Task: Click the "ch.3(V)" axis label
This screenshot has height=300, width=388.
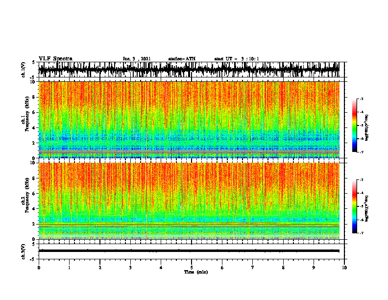Action: tap(24, 251)
